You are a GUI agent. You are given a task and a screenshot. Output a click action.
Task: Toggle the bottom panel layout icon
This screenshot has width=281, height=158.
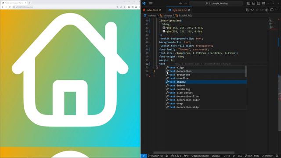(x=254, y=3)
